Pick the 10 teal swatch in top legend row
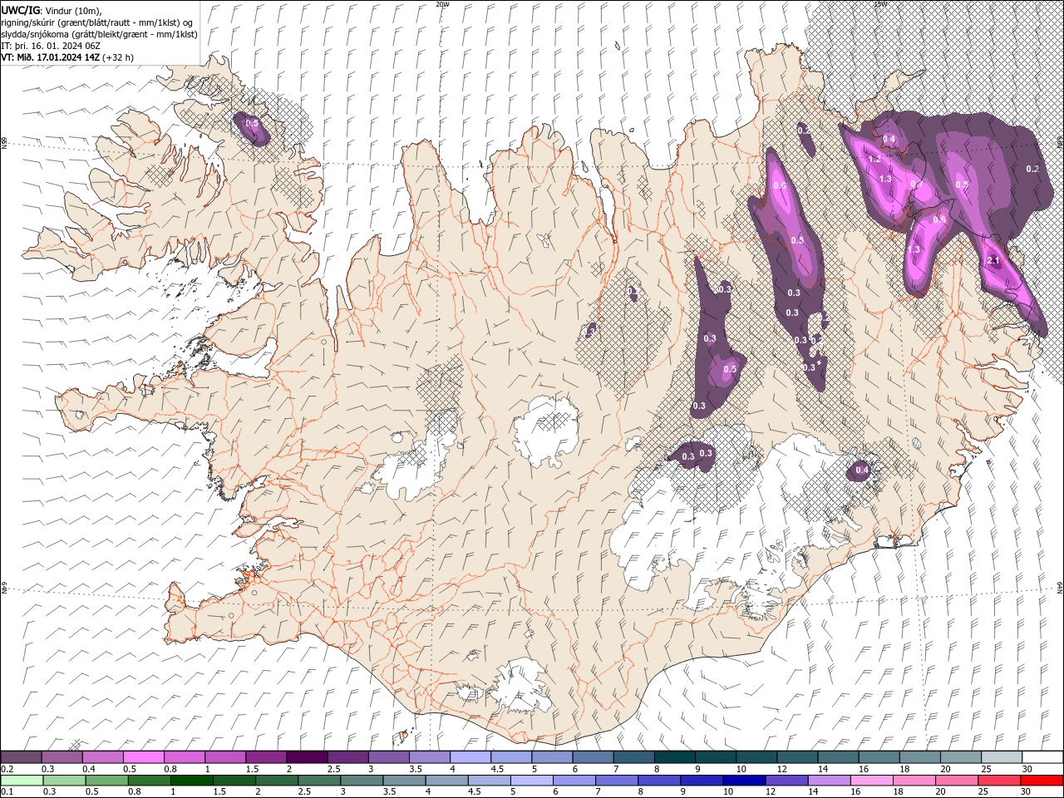 (x=756, y=757)
